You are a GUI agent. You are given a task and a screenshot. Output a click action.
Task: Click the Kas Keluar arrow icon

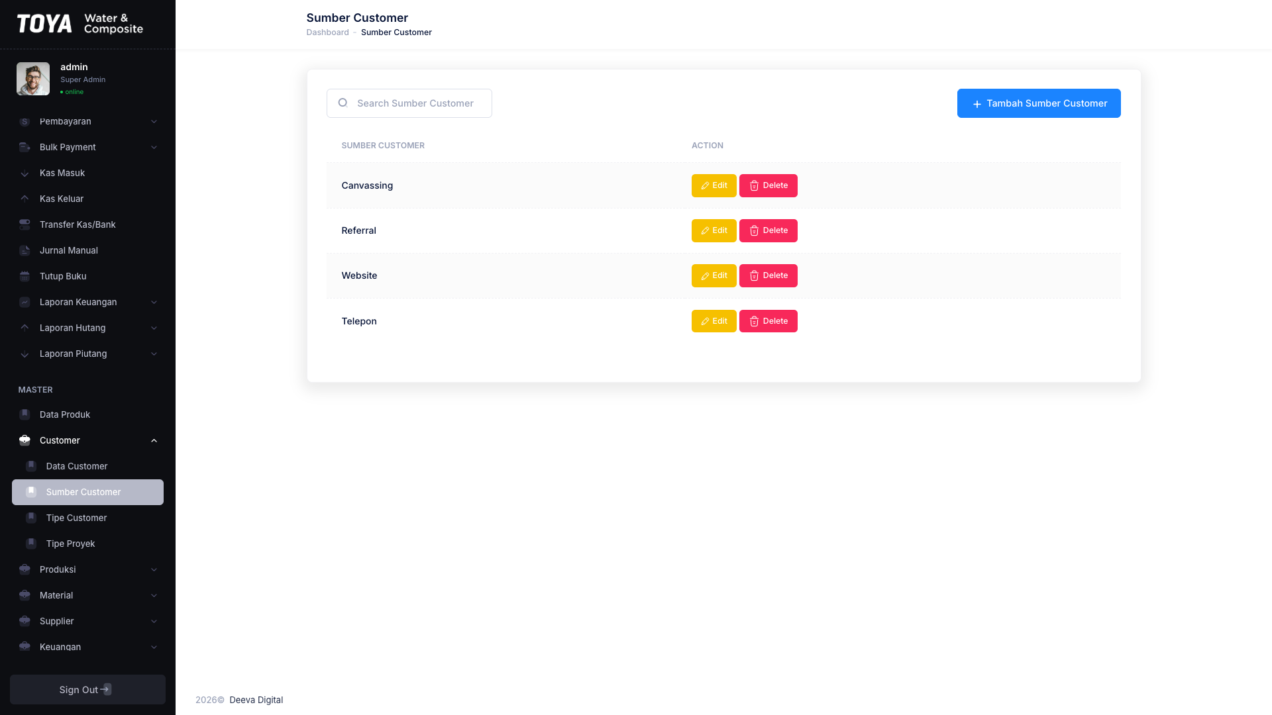pos(25,199)
